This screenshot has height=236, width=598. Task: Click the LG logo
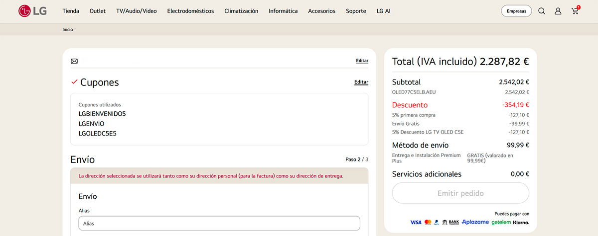32,11
